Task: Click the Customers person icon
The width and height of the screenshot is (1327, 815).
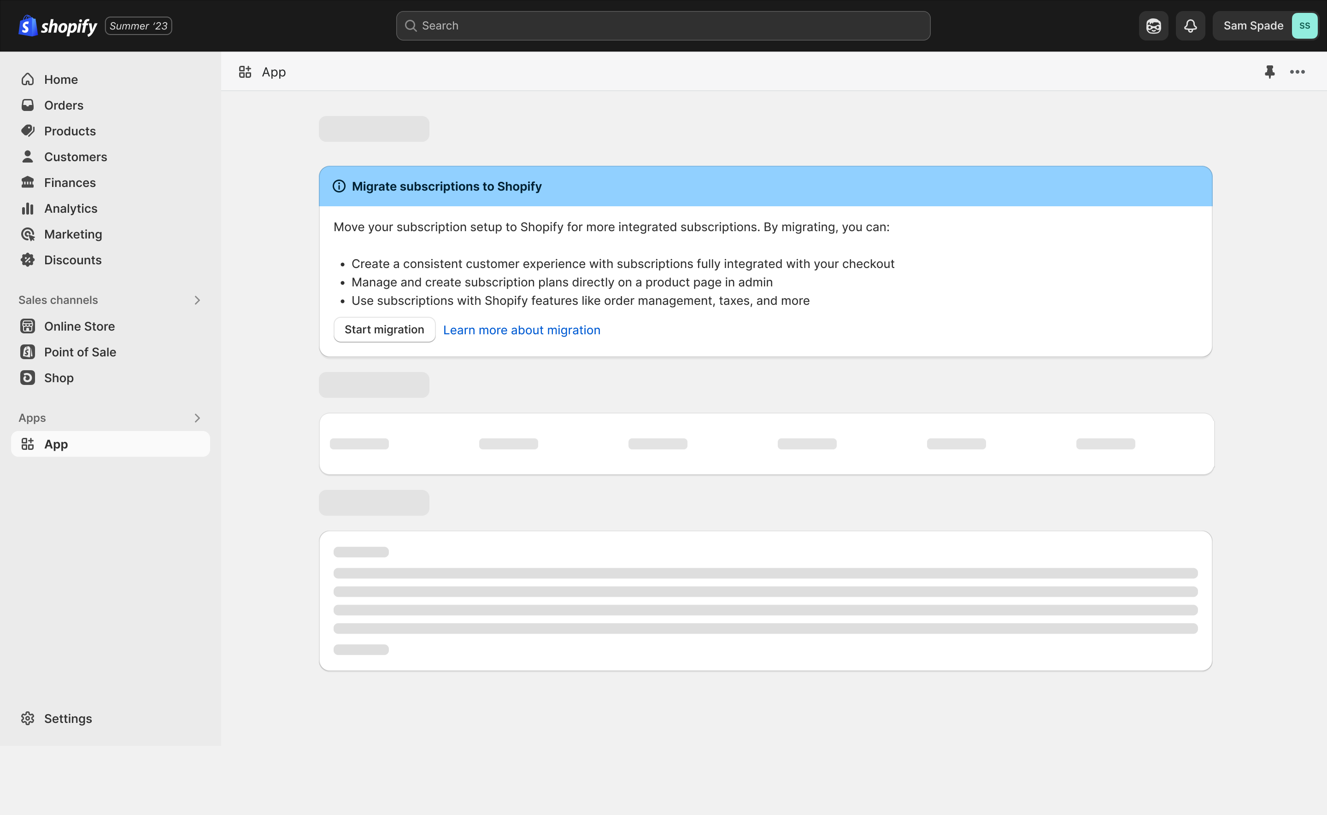Action: point(28,157)
